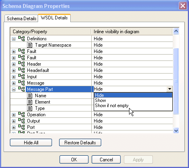
Task: Expand the Port category
Action: tap(13, 127)
